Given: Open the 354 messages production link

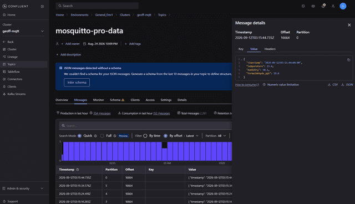Looking at the screenshot, I should (102, 113).
